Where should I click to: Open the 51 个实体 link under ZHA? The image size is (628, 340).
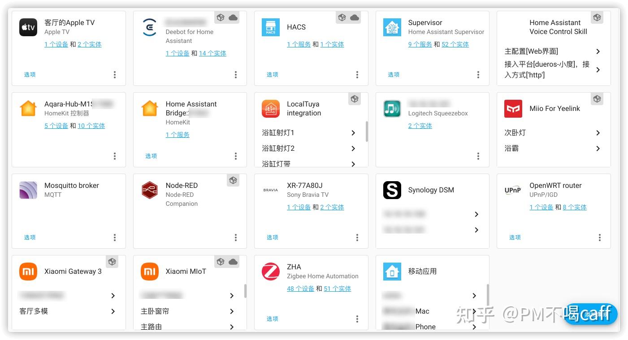[338, 289]
